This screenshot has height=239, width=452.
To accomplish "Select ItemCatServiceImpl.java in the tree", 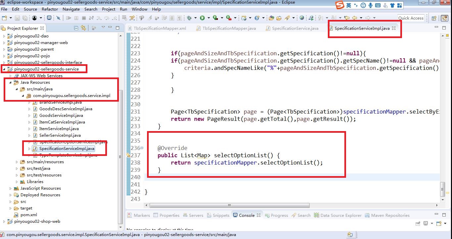I will click(x=62, y=122).
